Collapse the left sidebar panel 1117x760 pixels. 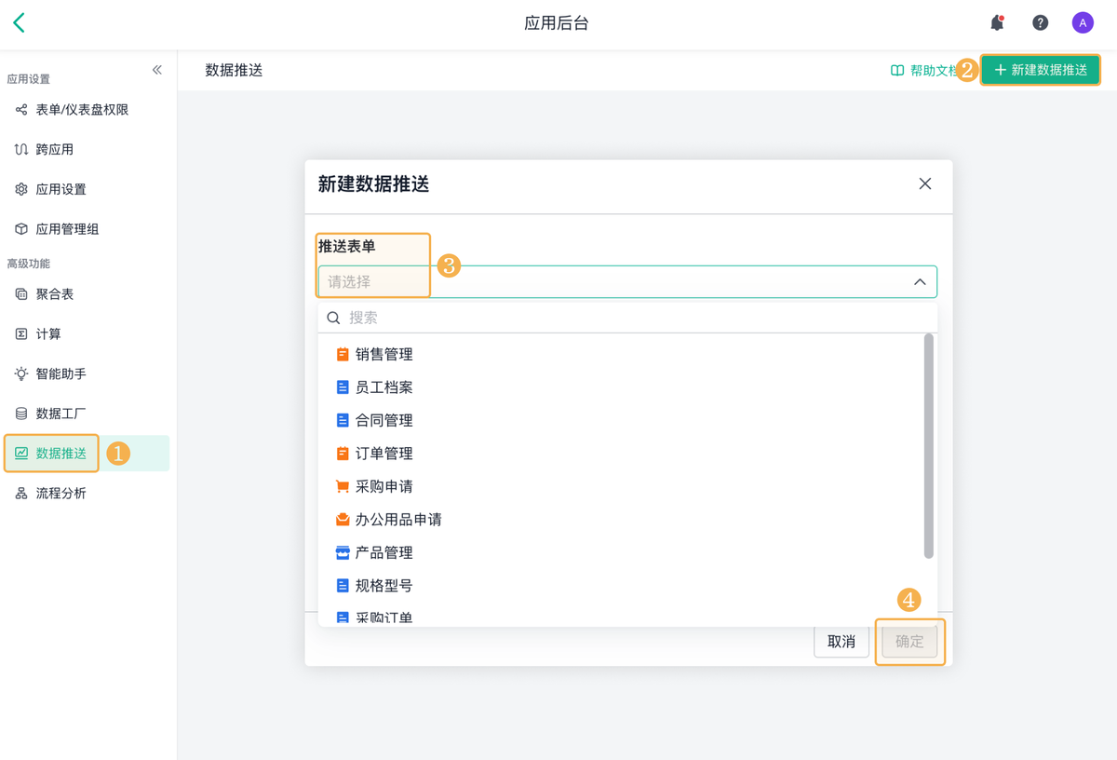pyautogui.click(x=157, y=70)
